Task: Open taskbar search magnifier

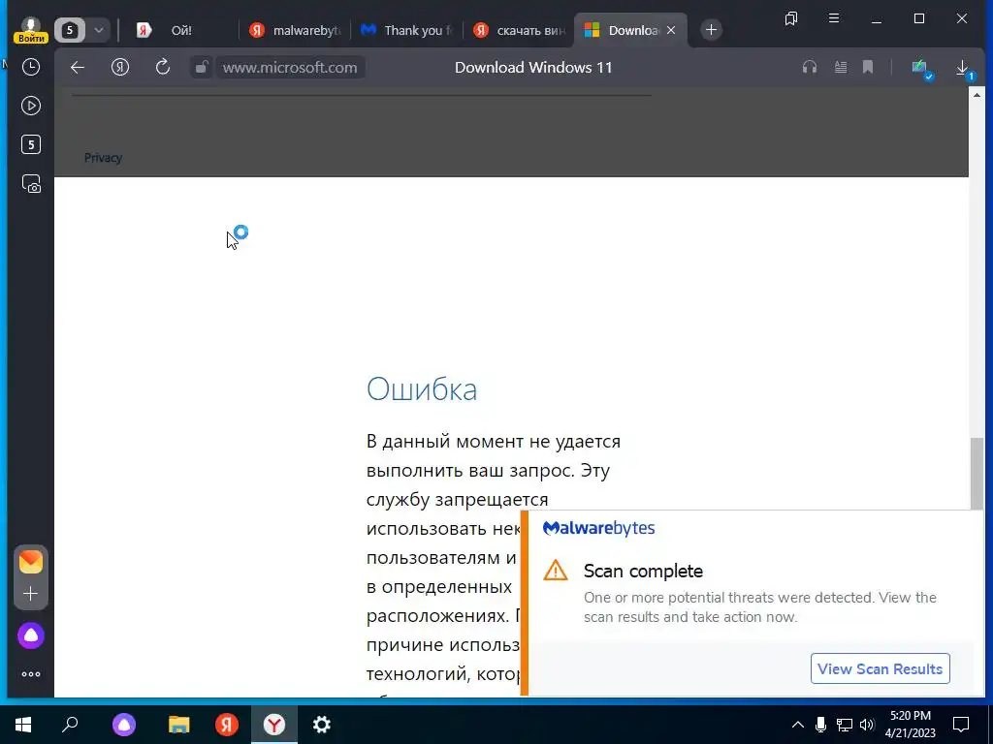Action: pyautogui.click(x=70, y=725)
